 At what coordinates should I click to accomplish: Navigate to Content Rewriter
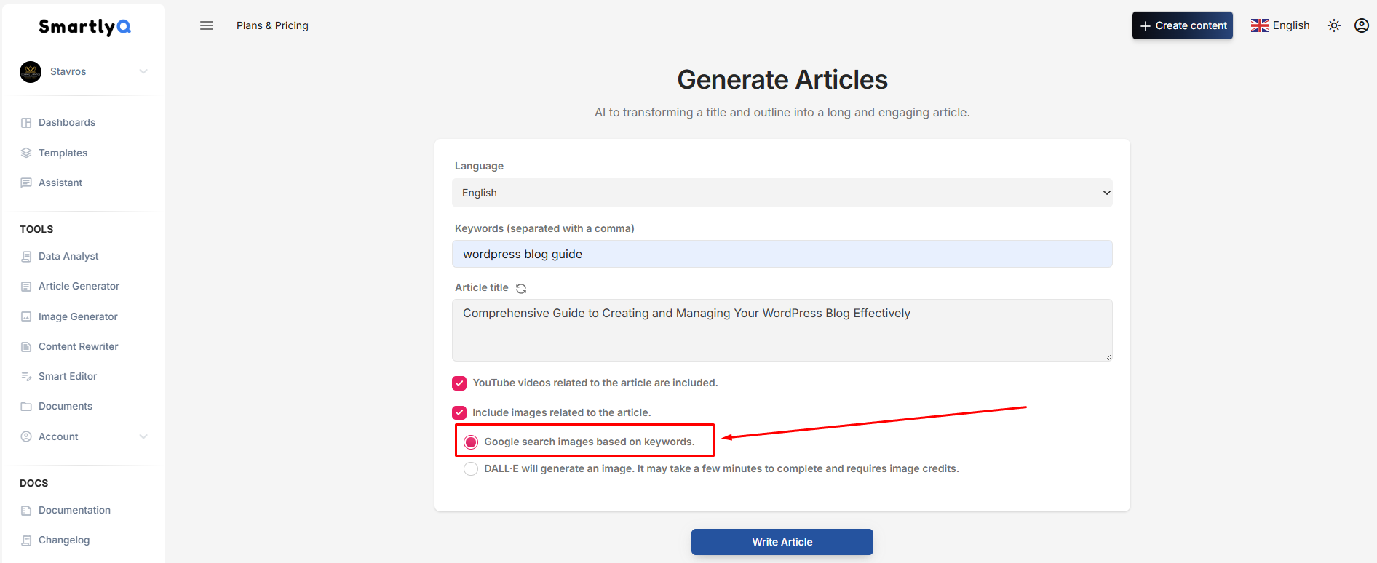pos(78,347)
